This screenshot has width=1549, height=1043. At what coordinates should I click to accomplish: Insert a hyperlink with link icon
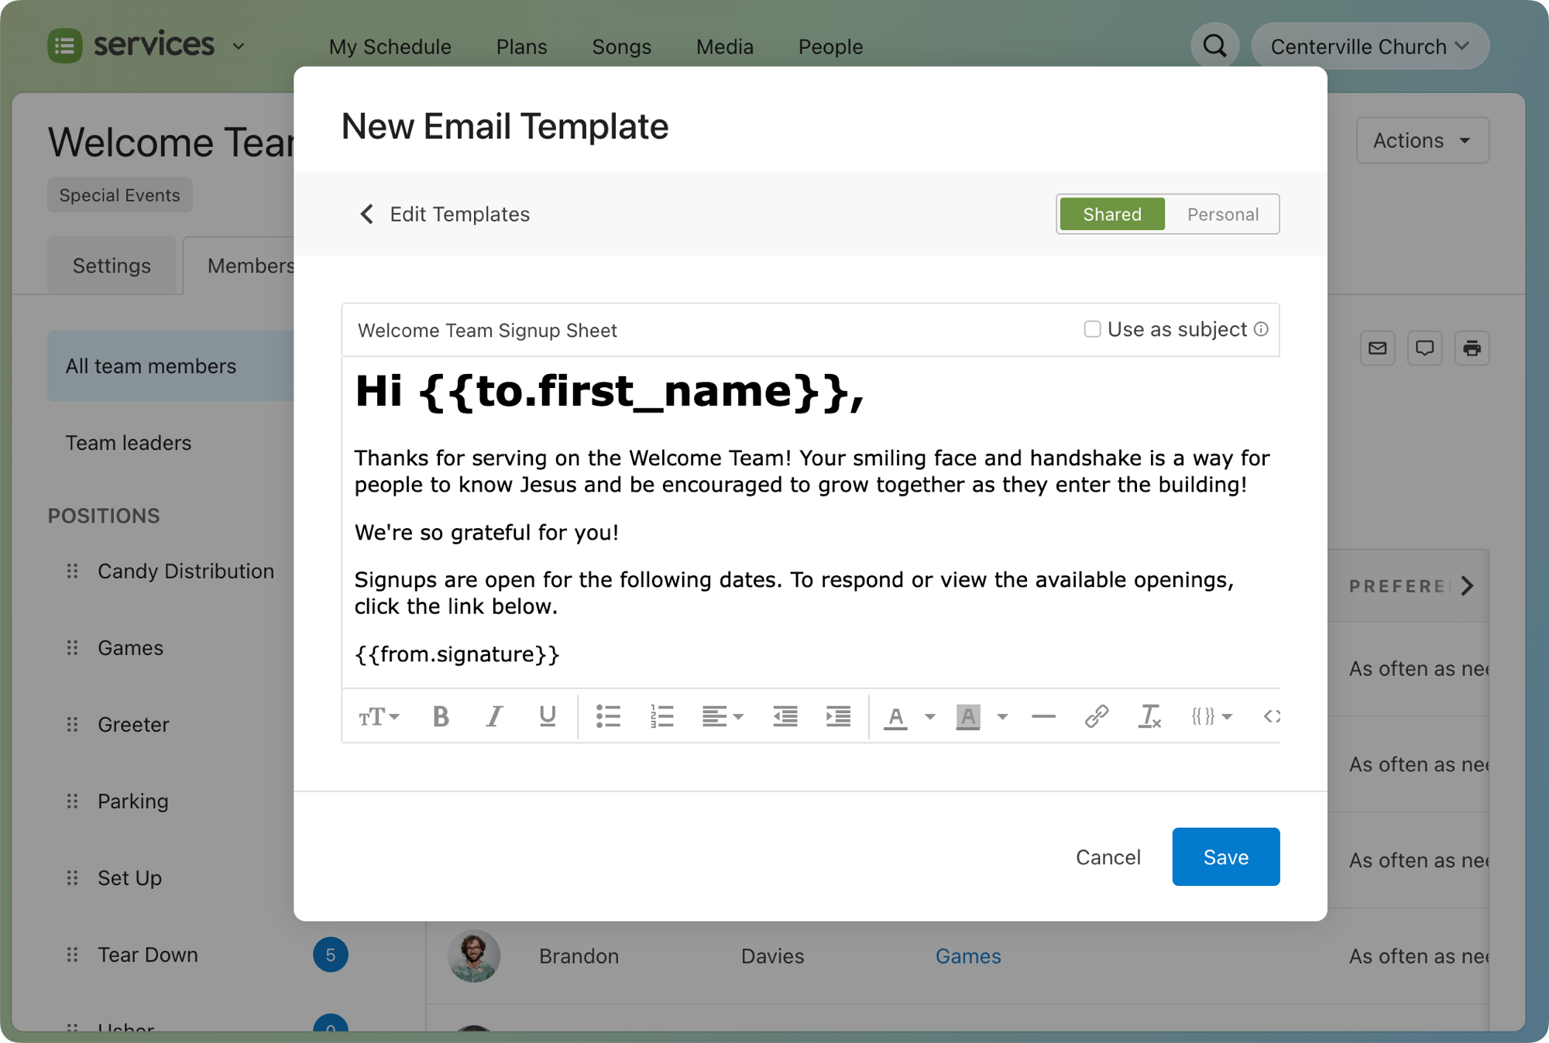(x=1096, y=716)
